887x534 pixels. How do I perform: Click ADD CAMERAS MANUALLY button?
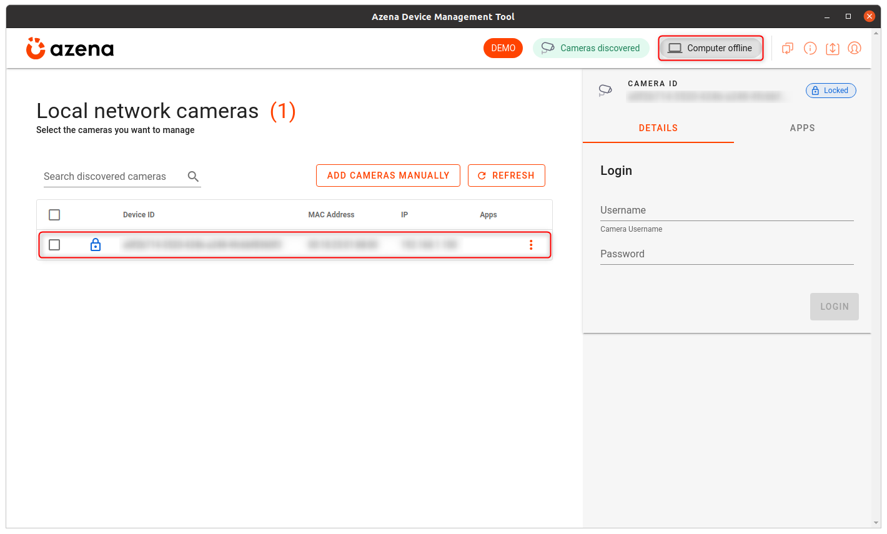click(388, 176)
